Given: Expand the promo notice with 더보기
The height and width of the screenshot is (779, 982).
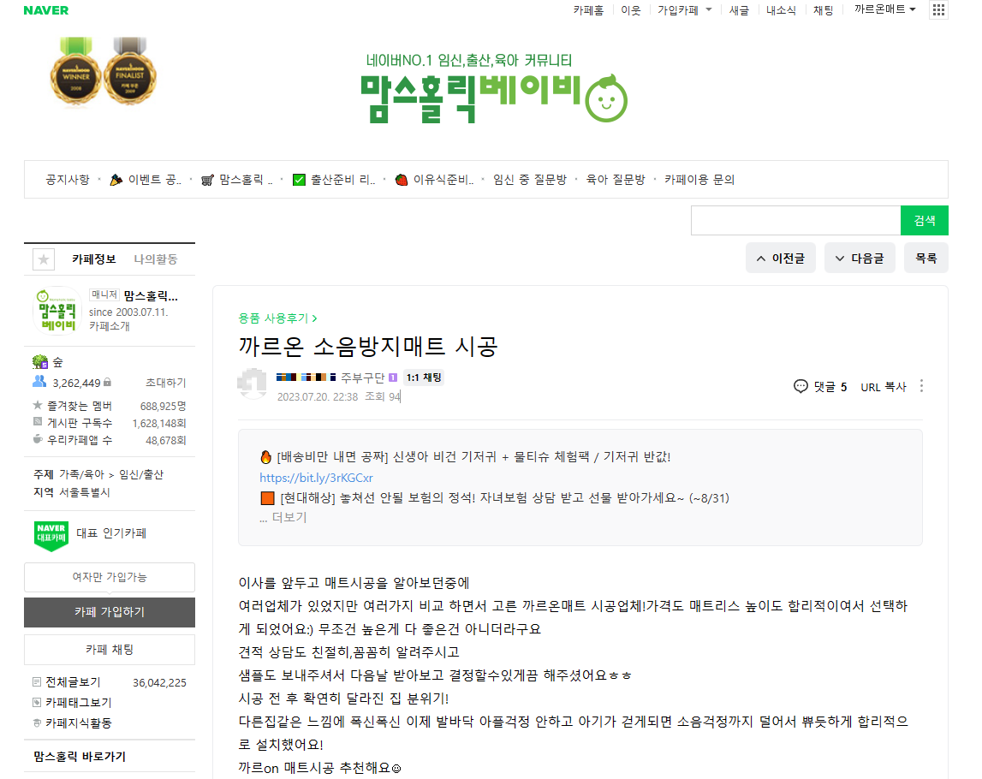Looking at the screenshot, I should click(x=289, y=517).
